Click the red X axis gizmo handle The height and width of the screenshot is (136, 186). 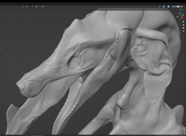pos(182,18)
